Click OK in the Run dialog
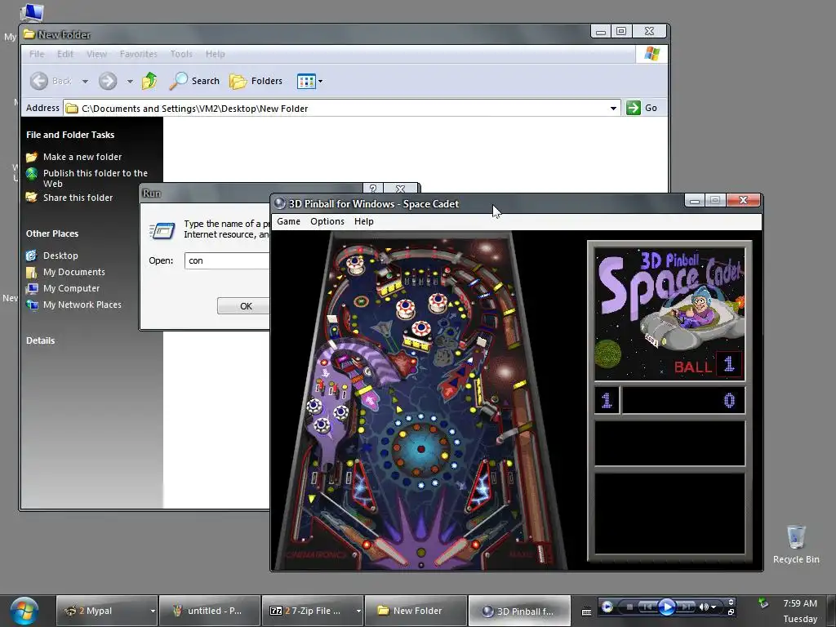The image size is (836, 627). (243, 306)
